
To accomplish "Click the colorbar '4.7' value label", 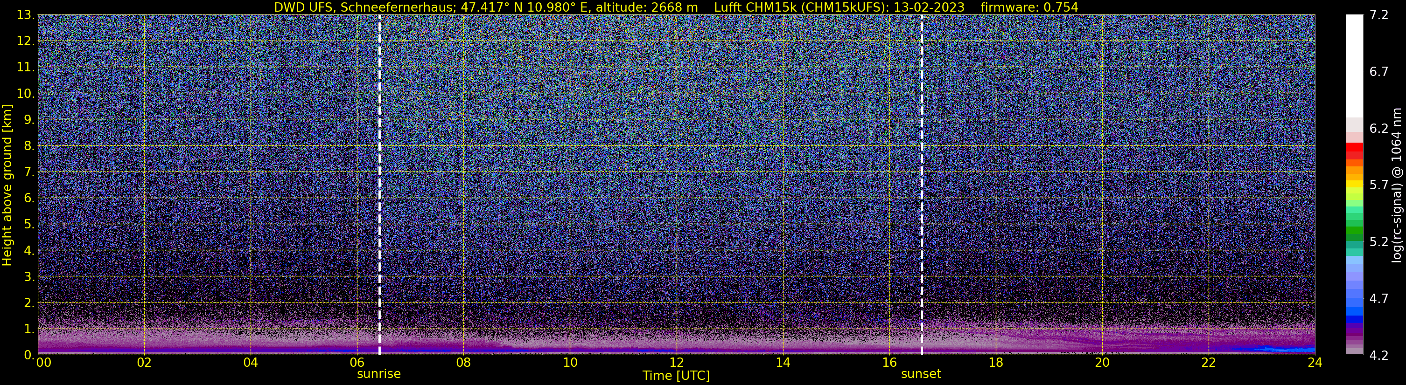I will pyautogui.click(x=1379, y=298).
